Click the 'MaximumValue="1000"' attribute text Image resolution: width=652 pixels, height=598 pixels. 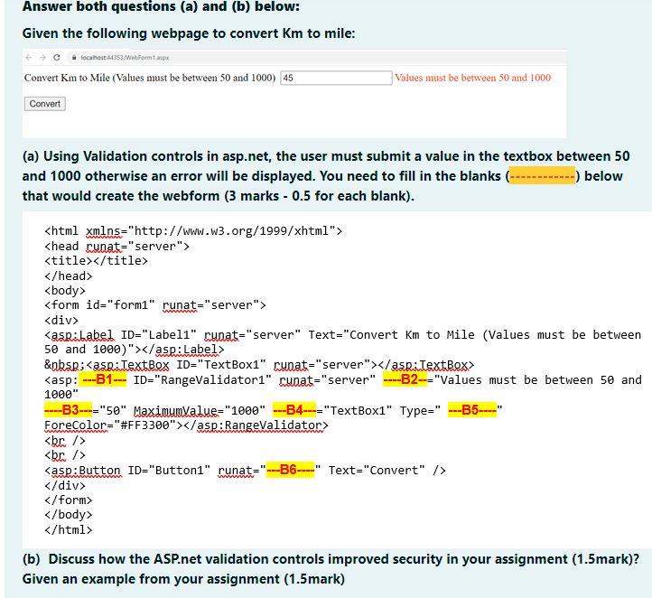coord(200,410)
